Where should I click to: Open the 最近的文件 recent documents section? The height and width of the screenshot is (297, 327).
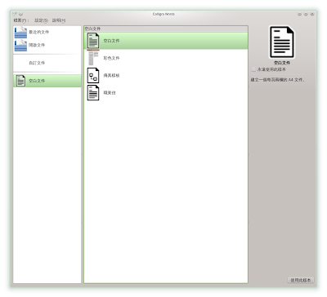47,32
